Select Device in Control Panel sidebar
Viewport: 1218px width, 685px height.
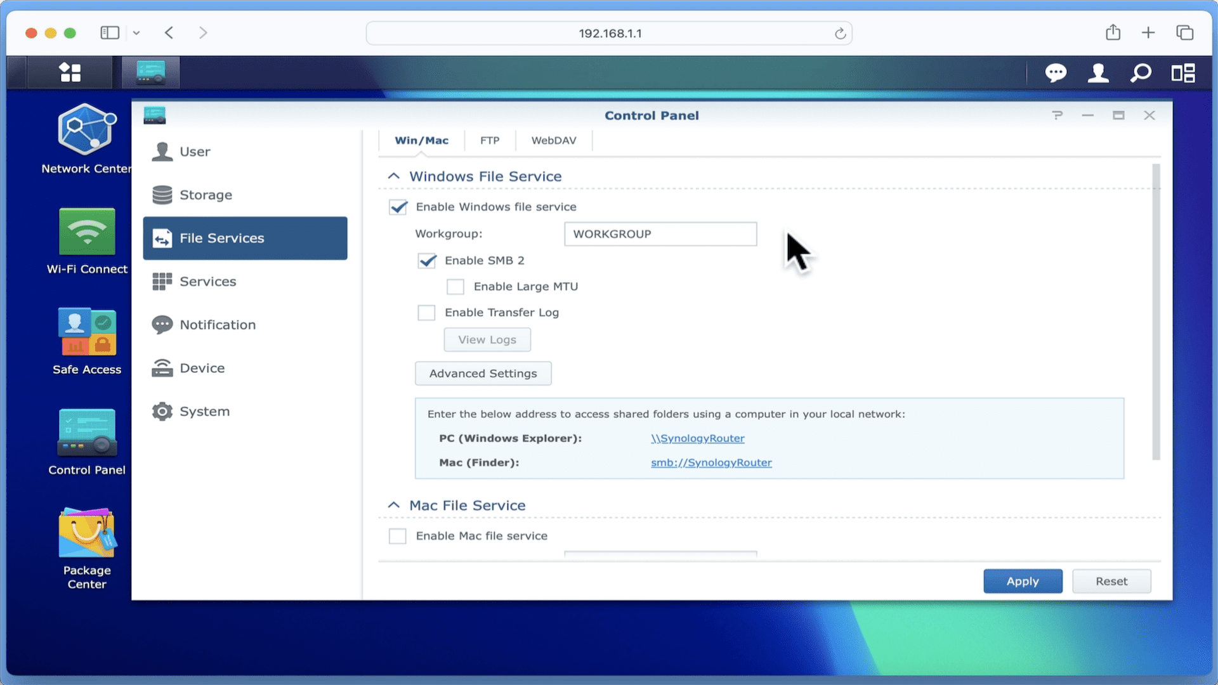246,368
